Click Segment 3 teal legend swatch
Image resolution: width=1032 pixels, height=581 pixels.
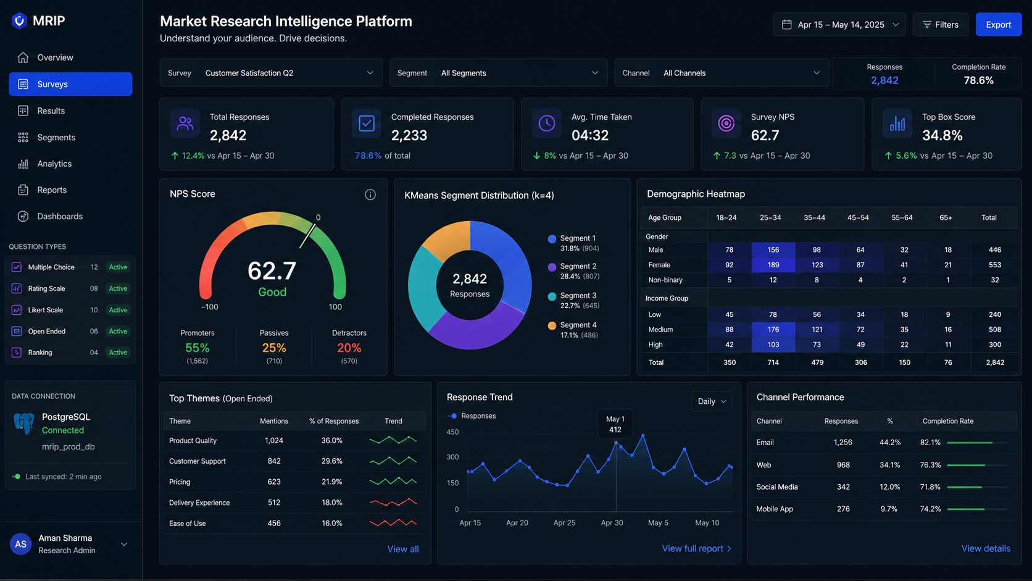click(552, 296)
